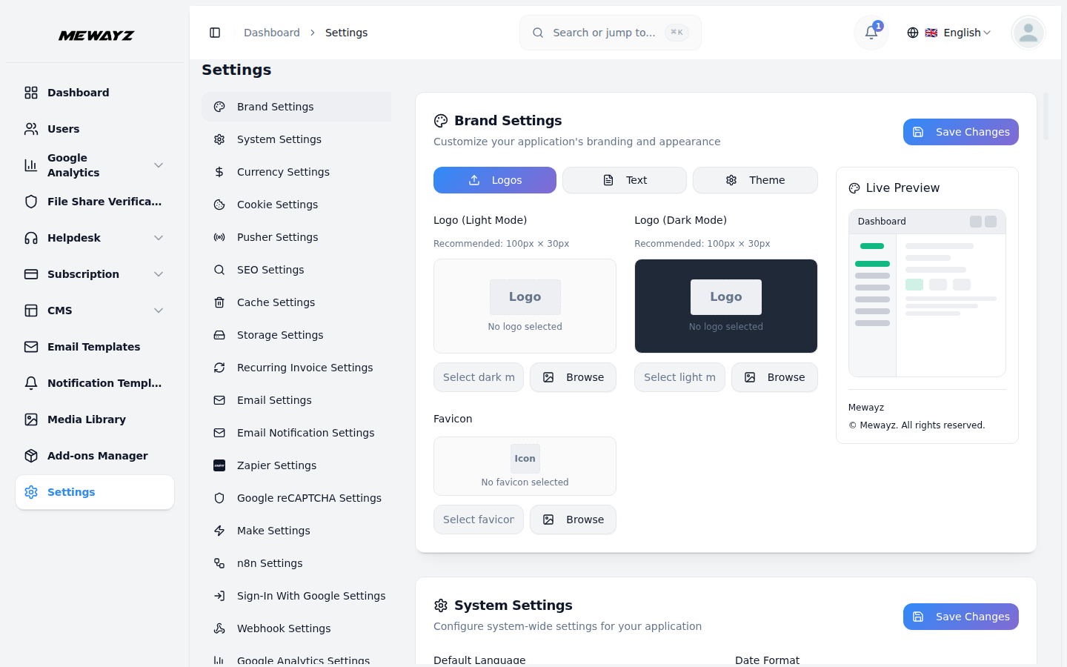1067x667 pixels.
Task: Toggle the sidebar collapse icon
Action: click(x=215, y=33)
